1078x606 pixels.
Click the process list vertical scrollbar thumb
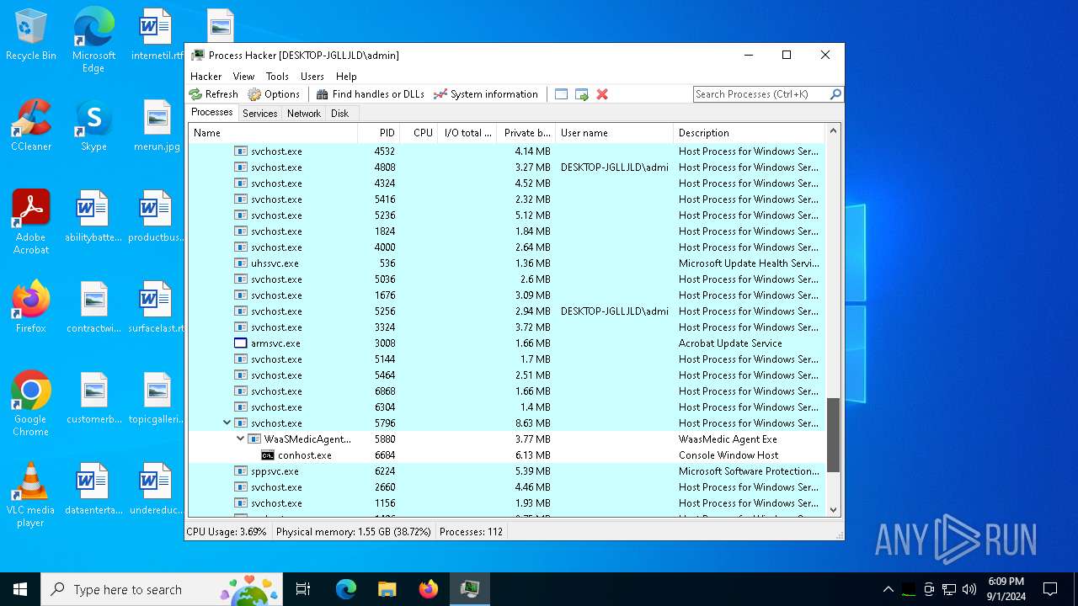coord(834,434)
